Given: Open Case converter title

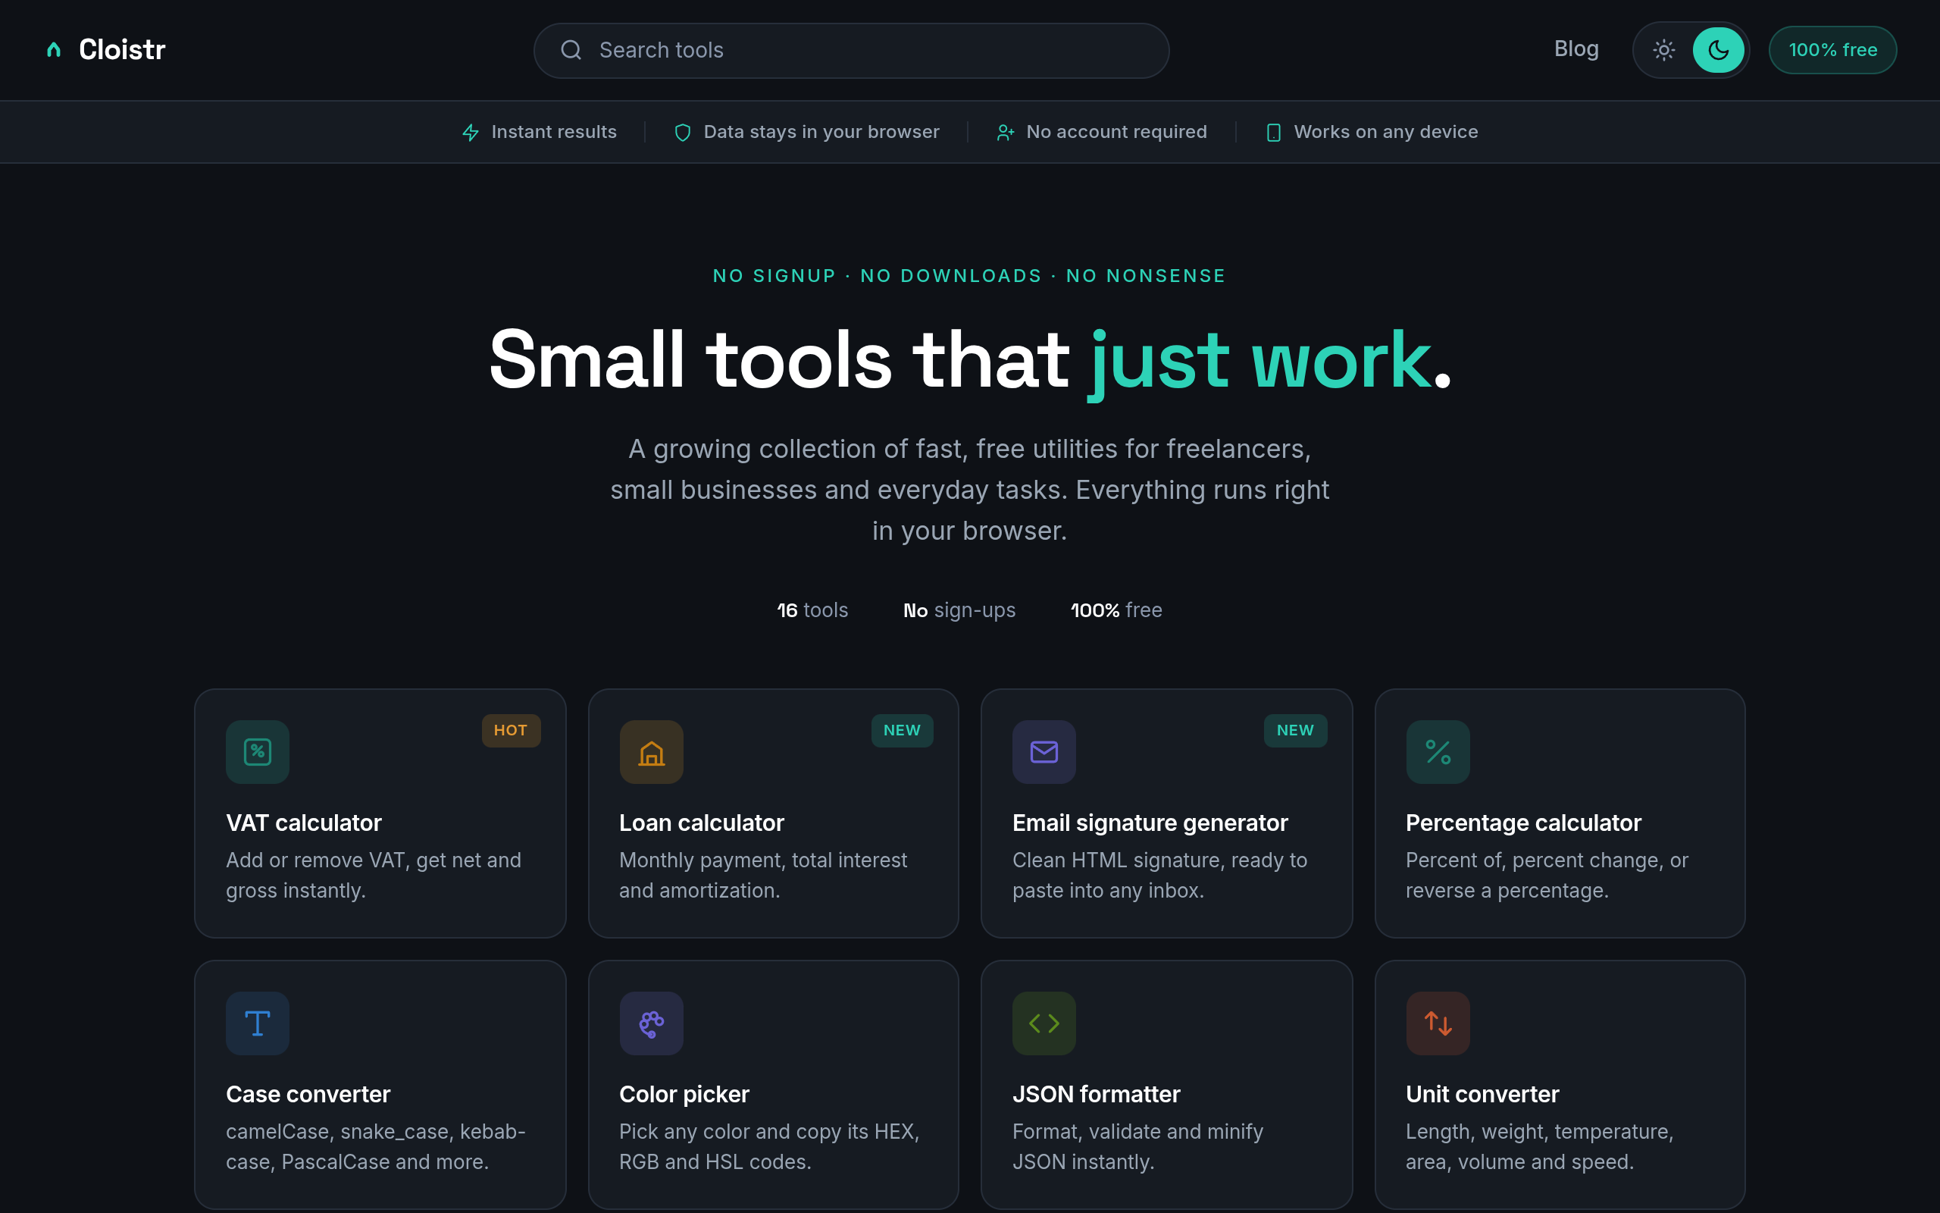Looking at the screenshot, I should [308, 1093].
